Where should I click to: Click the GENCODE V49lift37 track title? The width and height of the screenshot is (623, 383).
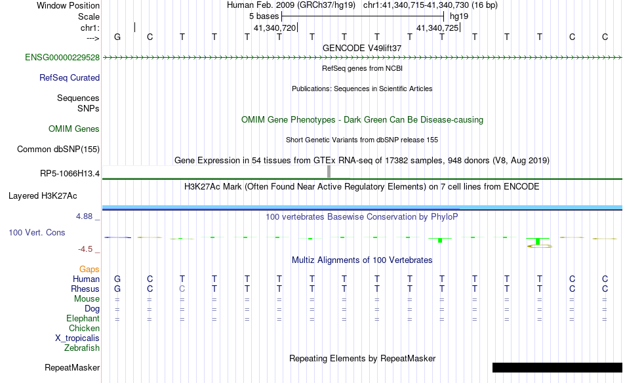click(x=362, y=48)
